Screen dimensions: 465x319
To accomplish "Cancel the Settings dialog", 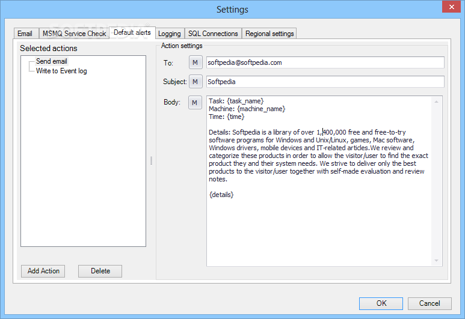I will (x=430, y=303).
